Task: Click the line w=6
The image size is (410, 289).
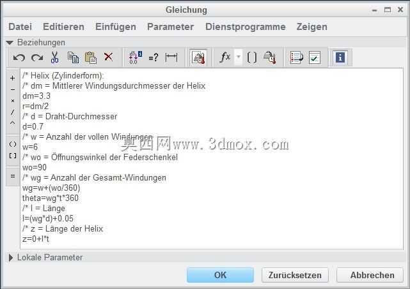Action: [x=30, y=147]
